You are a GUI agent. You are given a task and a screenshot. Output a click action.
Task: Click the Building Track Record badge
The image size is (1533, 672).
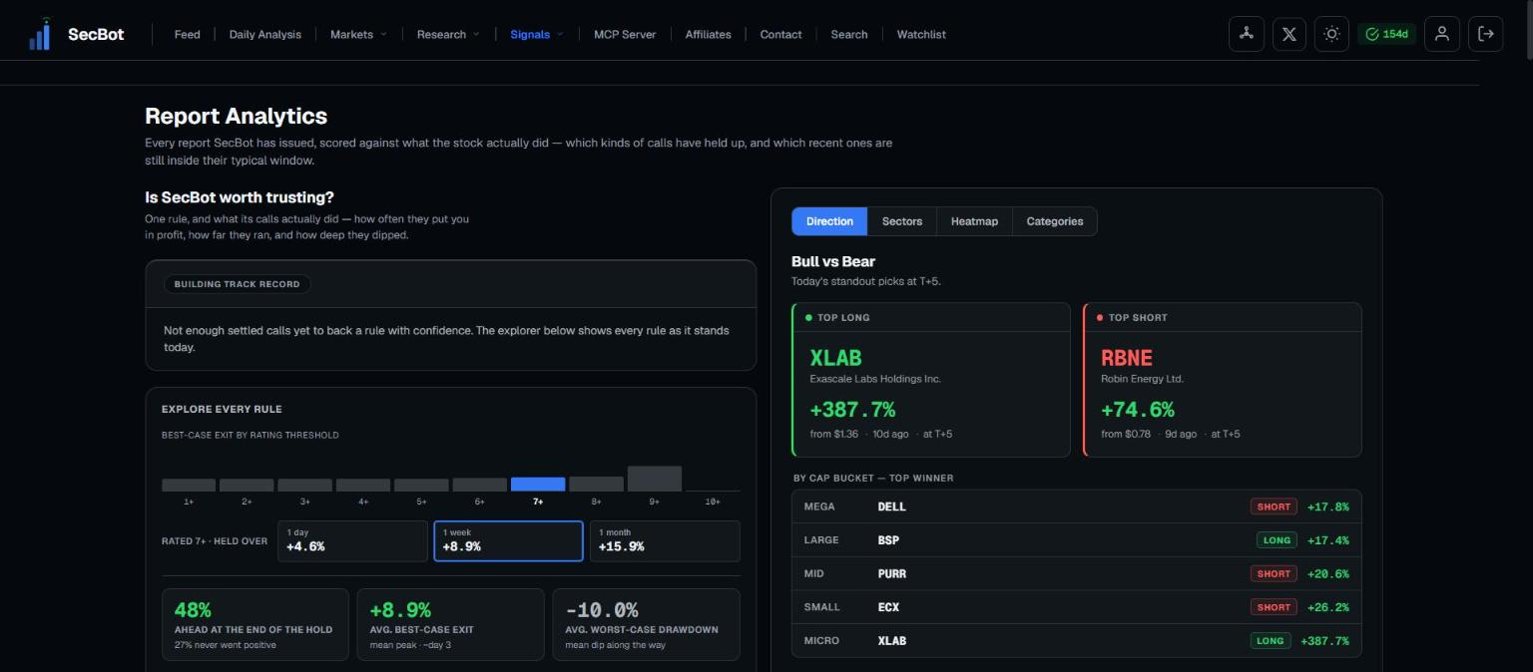click(x=237, y=284)
